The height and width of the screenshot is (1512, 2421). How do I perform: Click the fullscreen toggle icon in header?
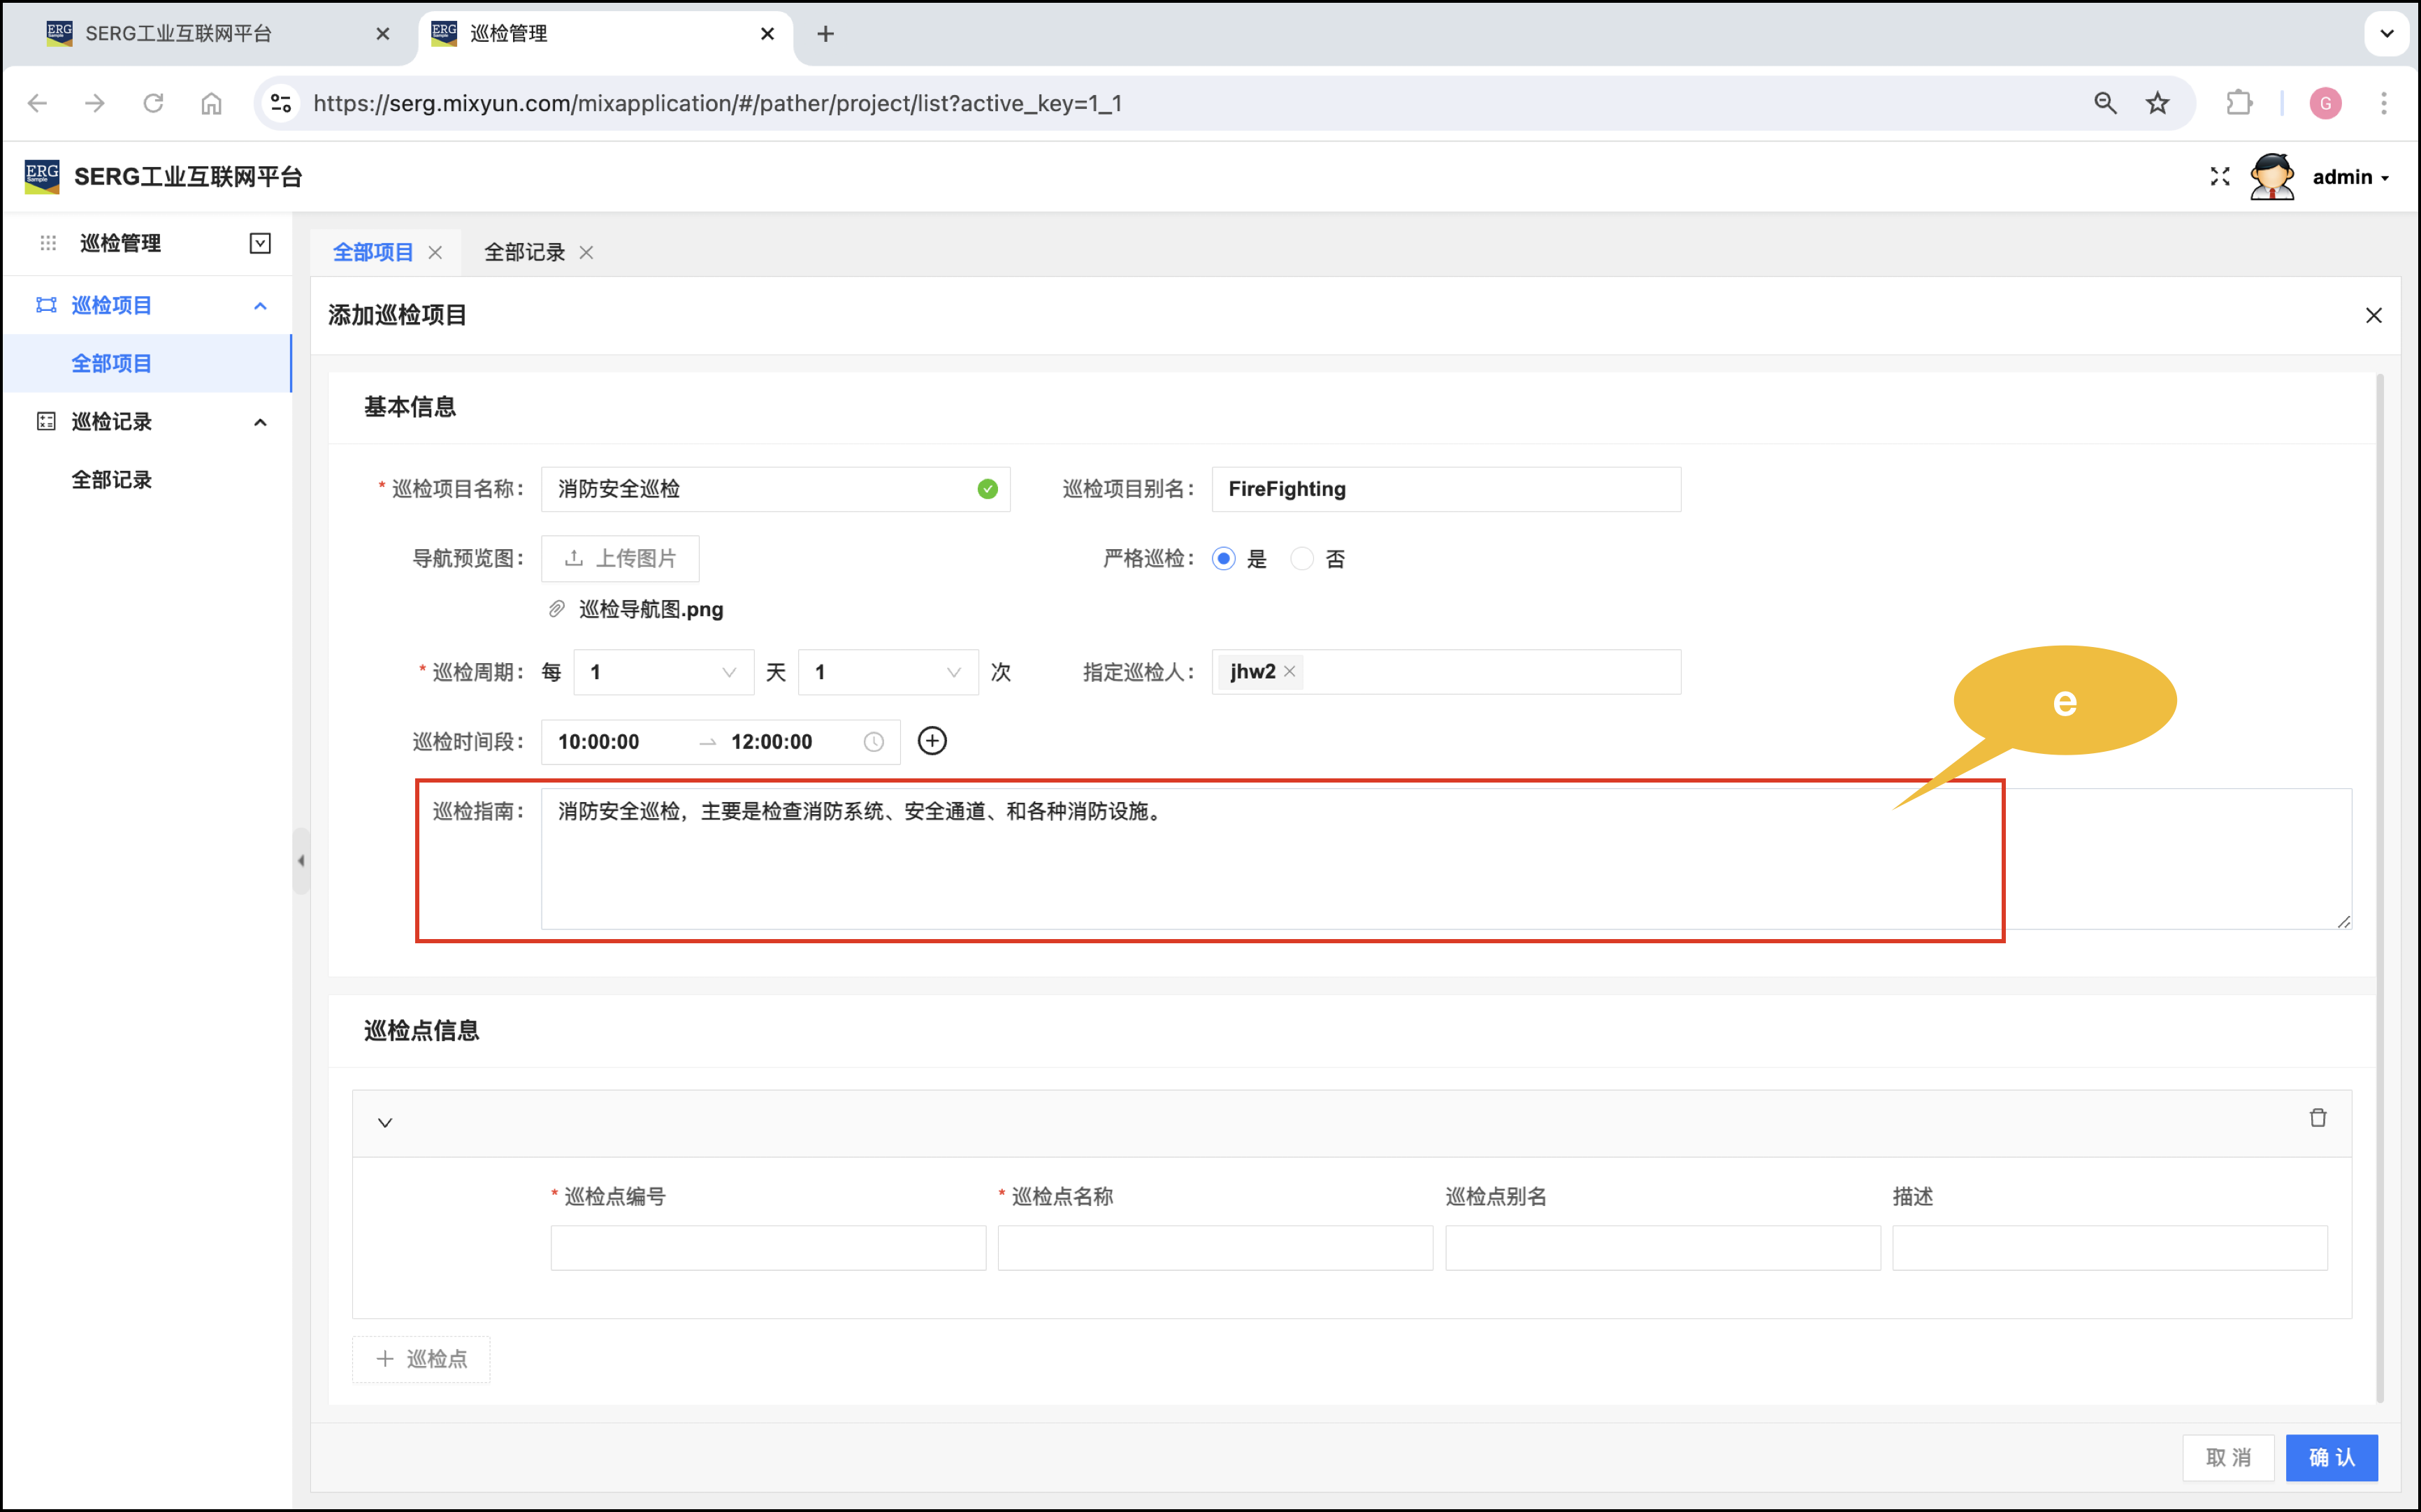point(2219,177)
